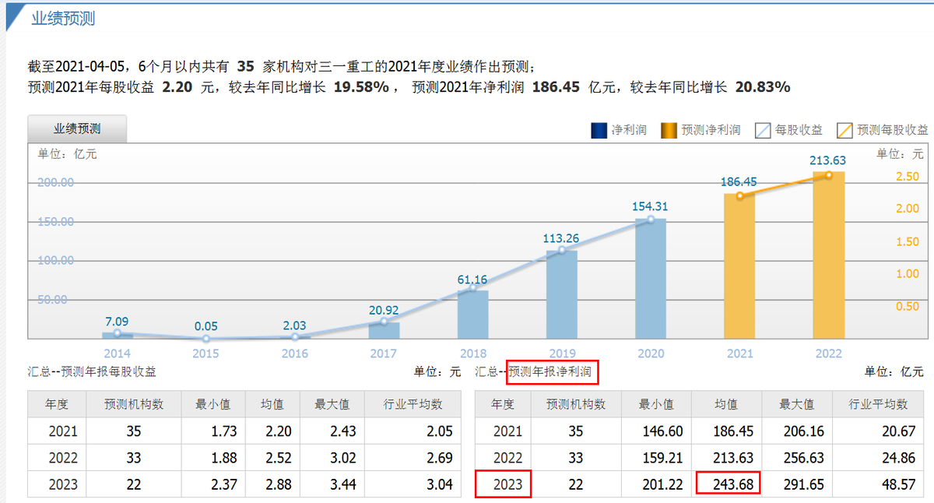This screenshot has width=934, height=503.
Task: Click the 200.00 left axis label
Action: click(x=55, y=183)
